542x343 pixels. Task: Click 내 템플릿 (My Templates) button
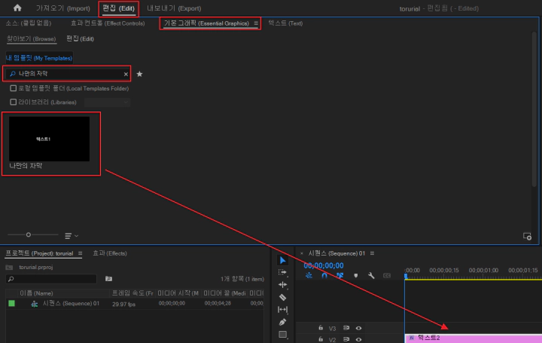coord(39,58)
